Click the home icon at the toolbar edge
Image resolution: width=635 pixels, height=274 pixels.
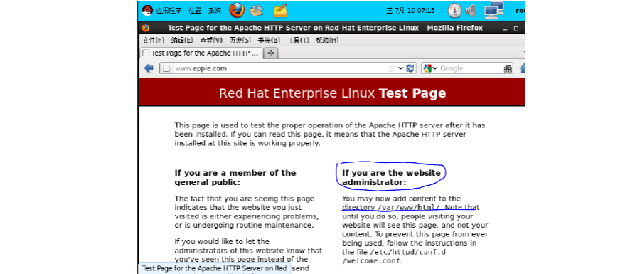(x=523, y=68)
